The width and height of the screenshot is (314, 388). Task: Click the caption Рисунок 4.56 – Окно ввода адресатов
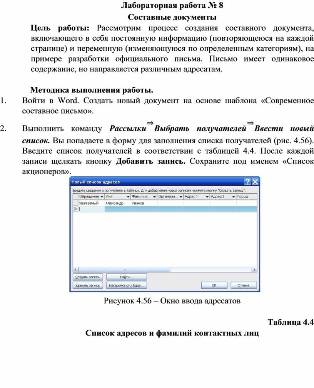pos(172,301)
